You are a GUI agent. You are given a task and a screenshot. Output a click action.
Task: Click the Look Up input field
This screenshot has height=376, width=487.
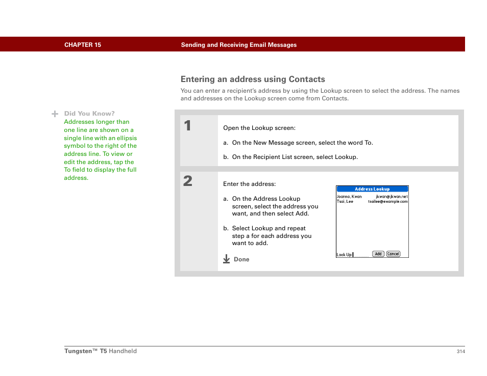[x=361, y=255]
